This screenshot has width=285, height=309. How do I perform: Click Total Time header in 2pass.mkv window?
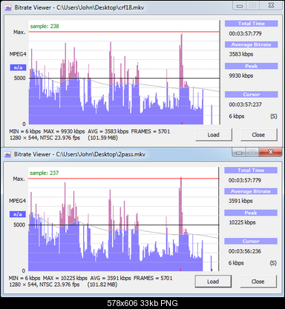click(251, 170)
